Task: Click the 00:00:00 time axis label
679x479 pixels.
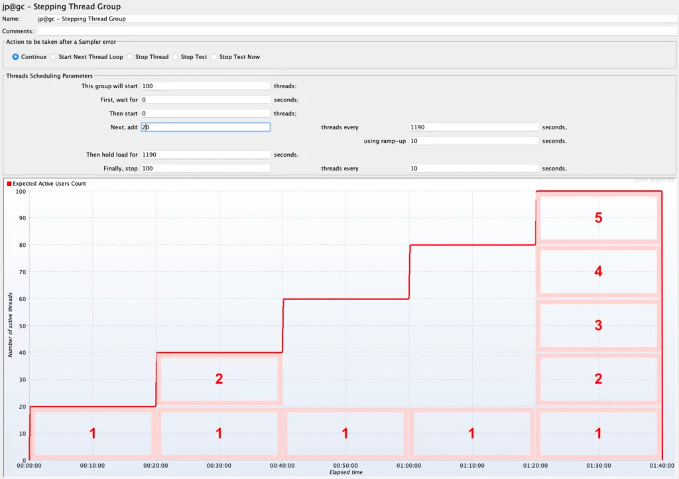Action: (x=29, y=466)
